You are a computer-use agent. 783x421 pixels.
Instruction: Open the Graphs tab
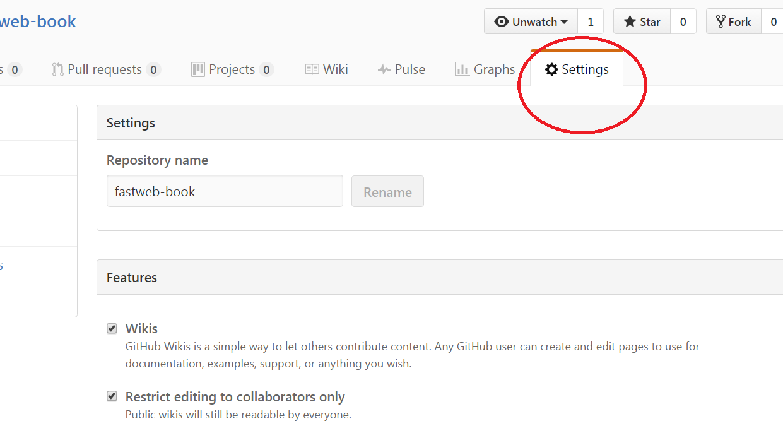pyautogui.click(x=485, y=69)
